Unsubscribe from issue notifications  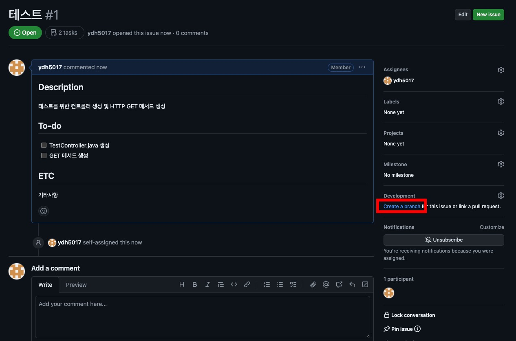click(x=443, y=240)
